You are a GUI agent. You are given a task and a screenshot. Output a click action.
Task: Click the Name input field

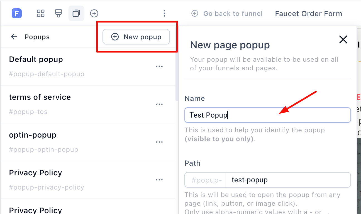[x=268, y=115]
